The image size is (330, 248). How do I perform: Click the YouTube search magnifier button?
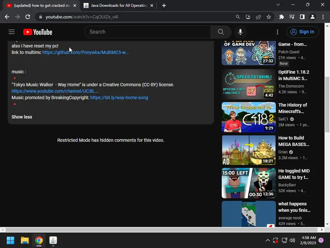tap(221, 32)
